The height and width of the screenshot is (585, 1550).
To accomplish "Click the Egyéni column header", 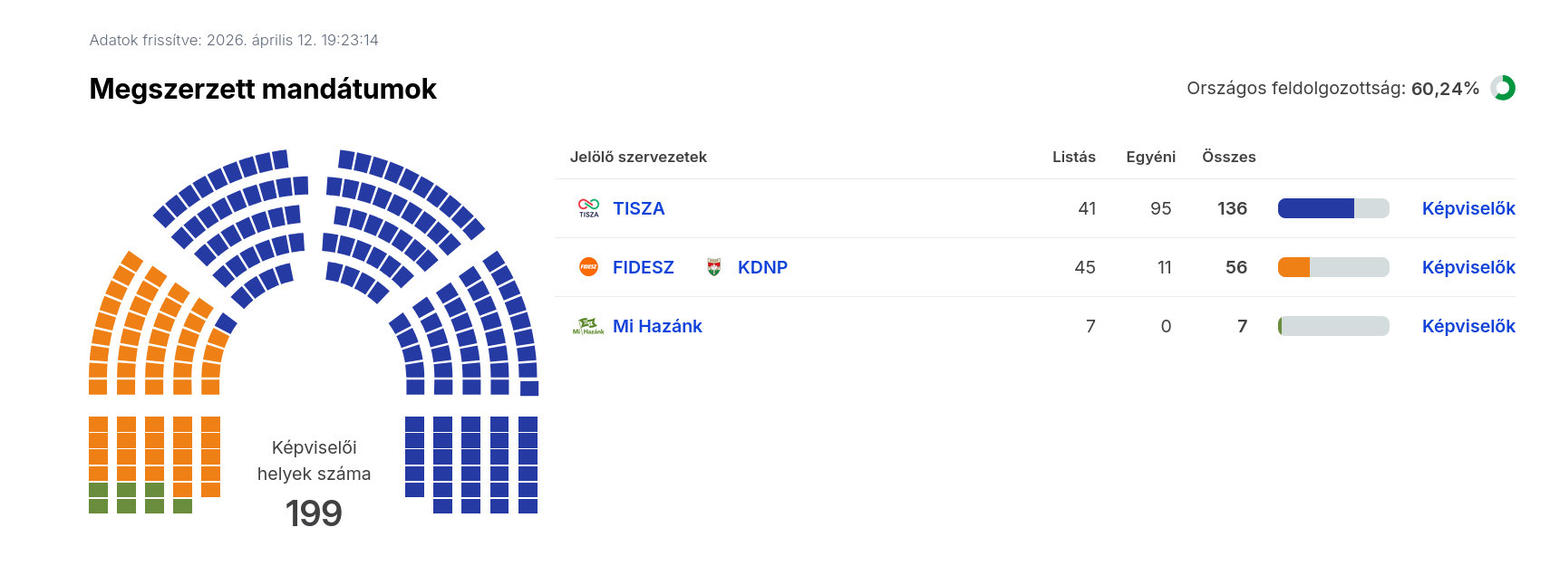I will (1150, 157).
